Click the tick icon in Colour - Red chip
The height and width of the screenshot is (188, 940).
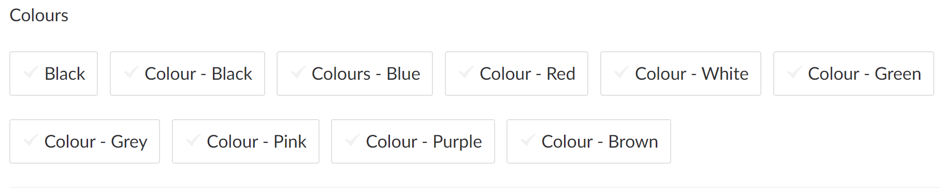466,73
